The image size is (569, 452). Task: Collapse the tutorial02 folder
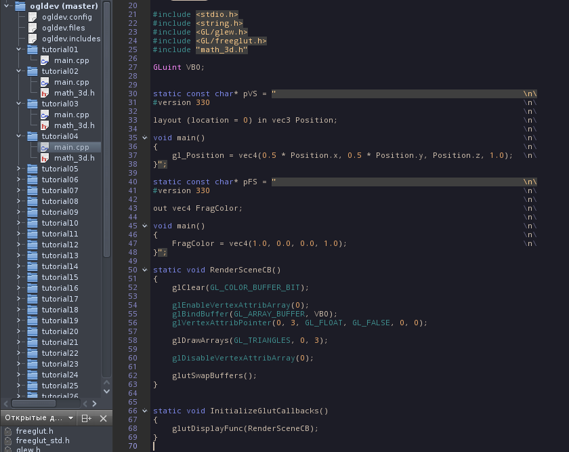(x=18, y=71)
